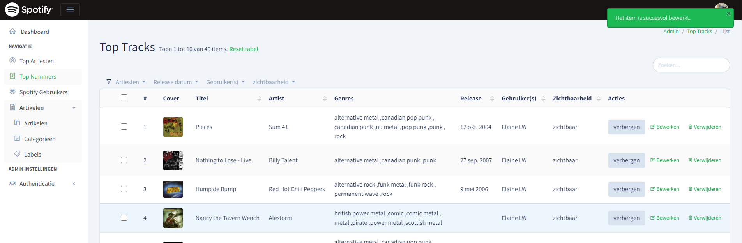Click the Zoeken search field
This screenshot has height=243, width=742.
click(x=691, y=65)
